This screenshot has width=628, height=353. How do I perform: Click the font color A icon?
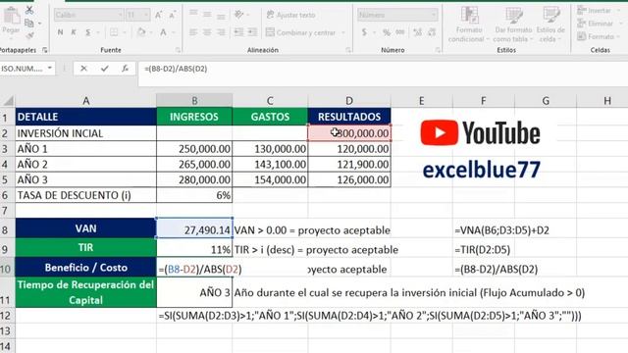pyautogui.click(x=164, y=32)
